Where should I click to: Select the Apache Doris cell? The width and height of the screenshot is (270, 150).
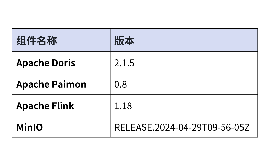[x=46, y=63]
